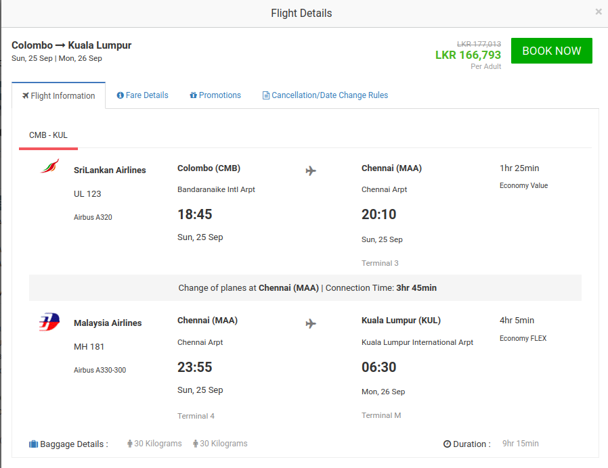The width and height of the screenshot is (608, 468).
Task: Click the gift icon beside Promotions
Action: (x=193, y=95)
